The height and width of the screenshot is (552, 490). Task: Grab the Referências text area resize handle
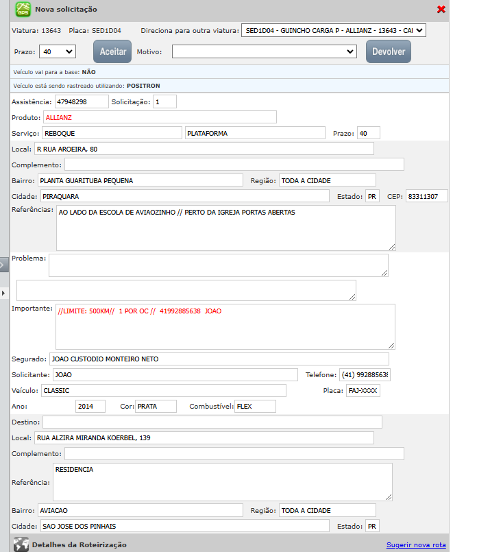(392, 247)
